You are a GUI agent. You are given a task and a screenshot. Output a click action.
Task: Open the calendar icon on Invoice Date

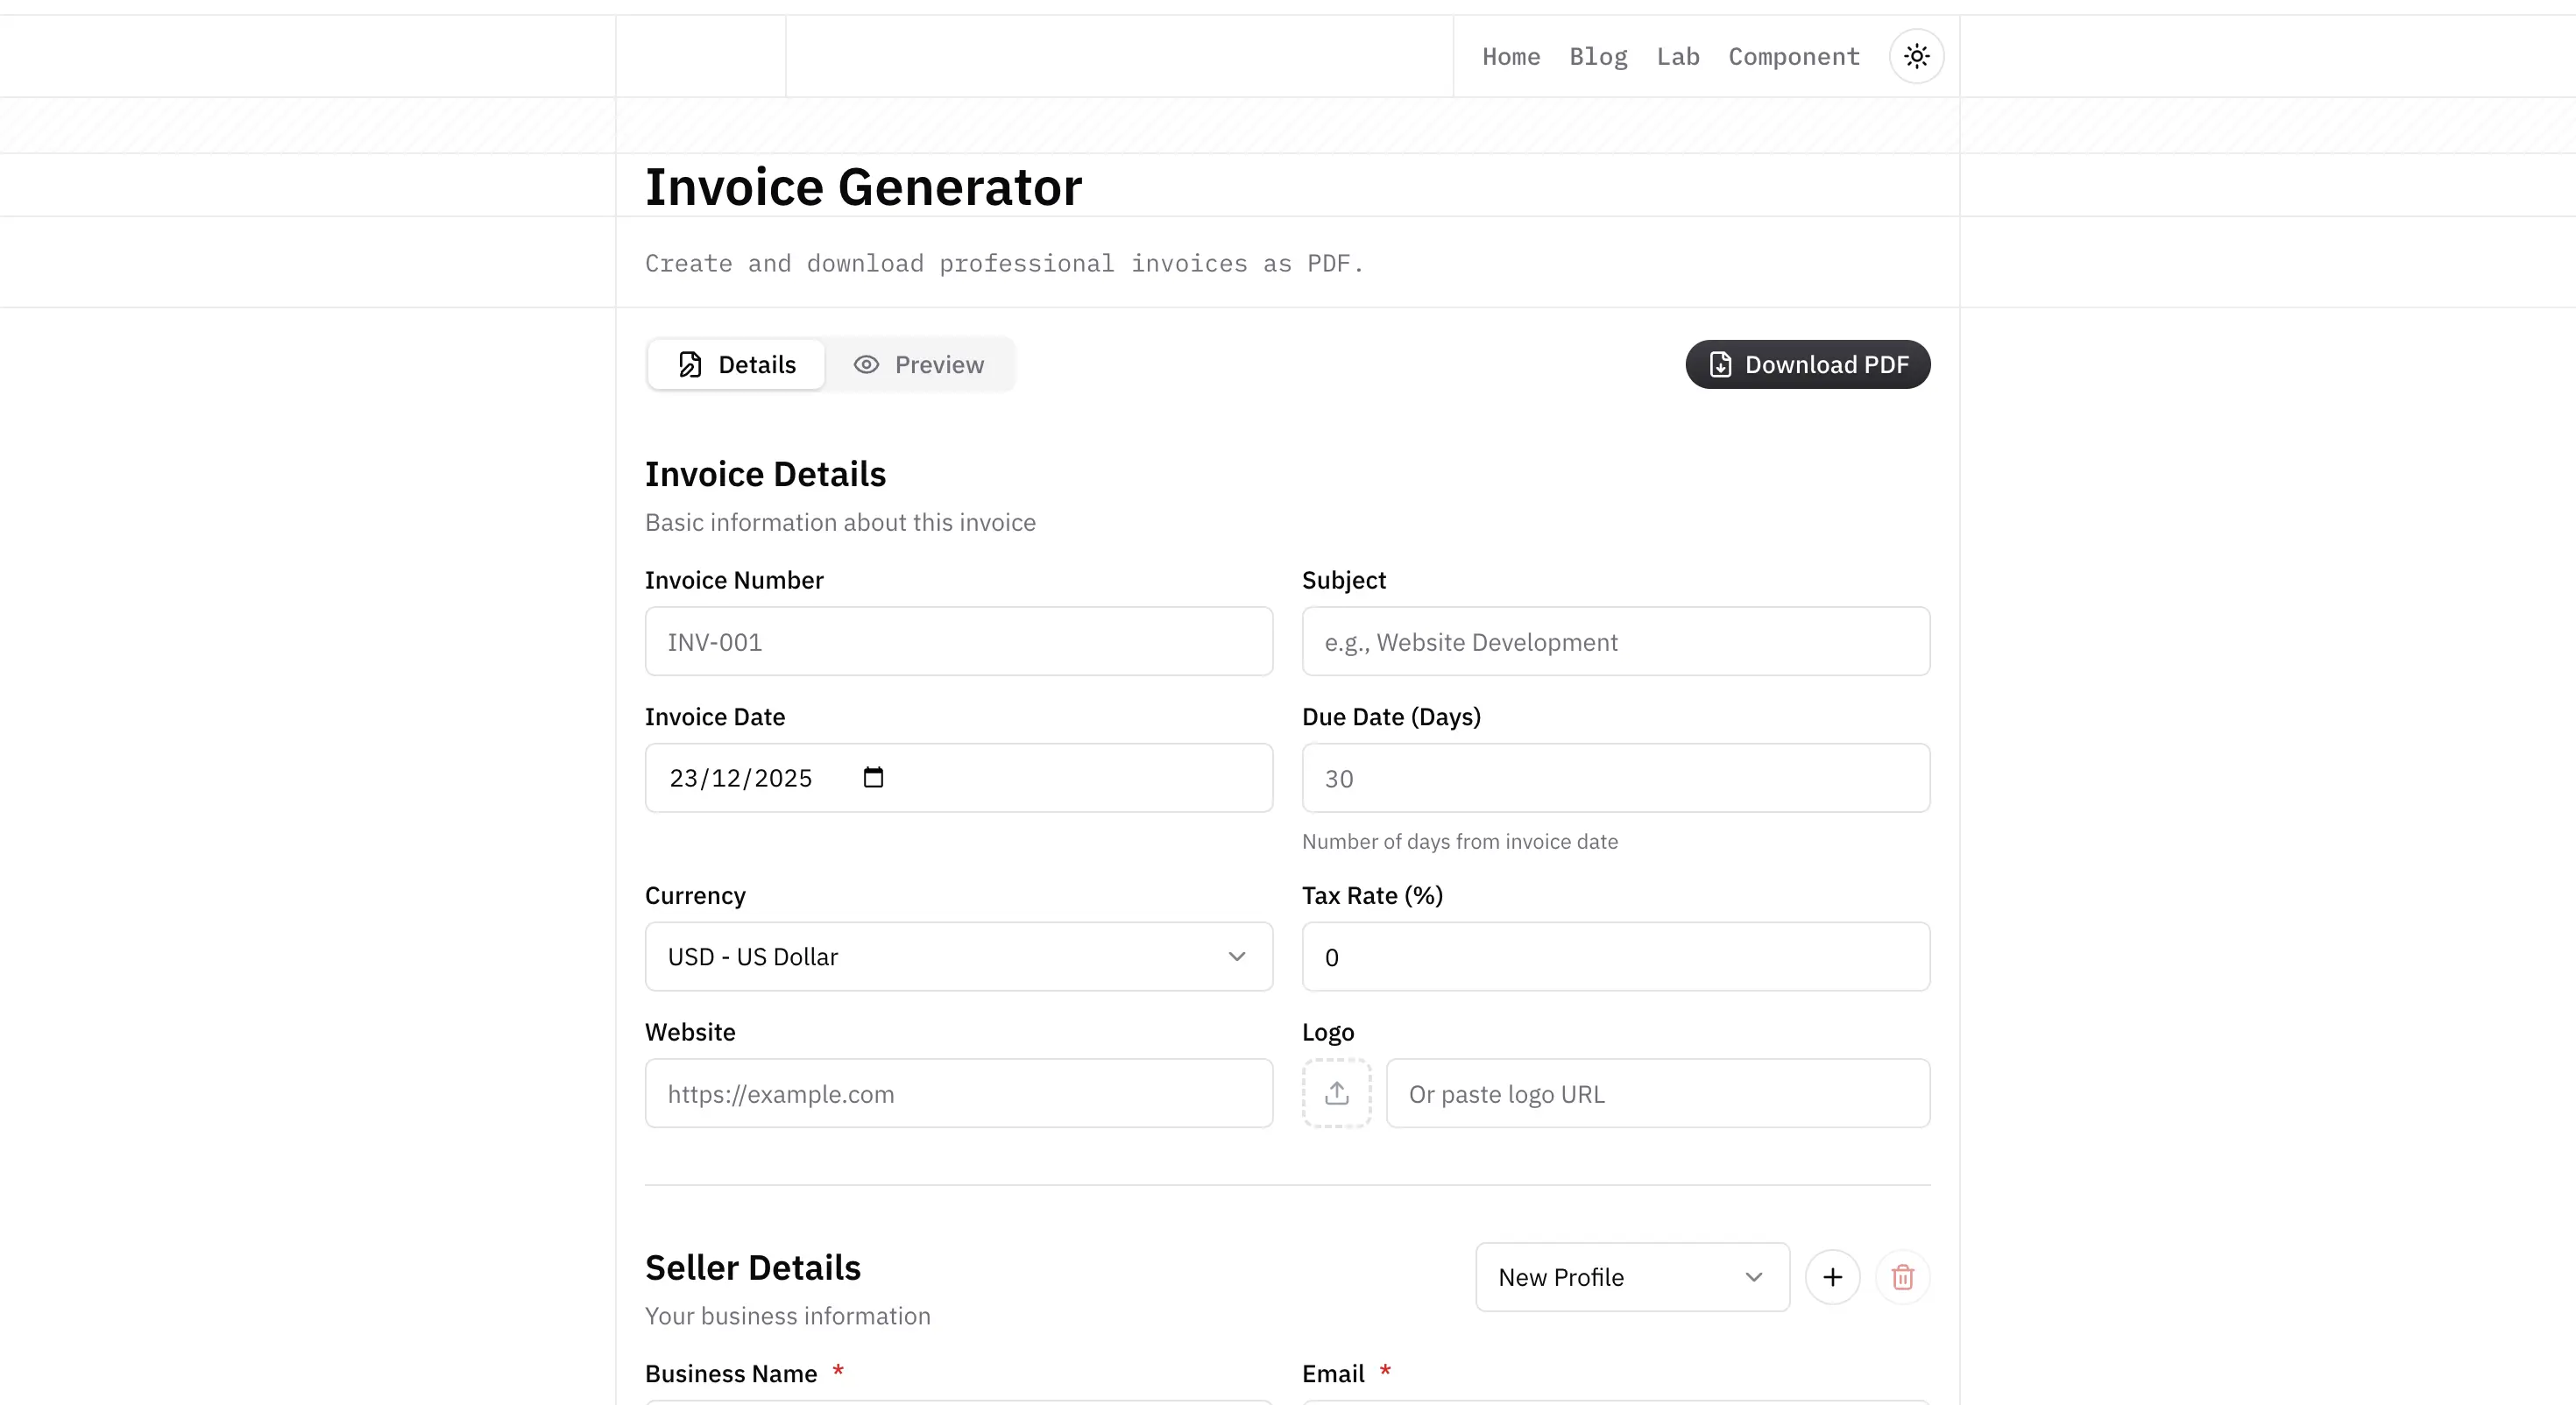pyautogui.click(x=874, y=777)
